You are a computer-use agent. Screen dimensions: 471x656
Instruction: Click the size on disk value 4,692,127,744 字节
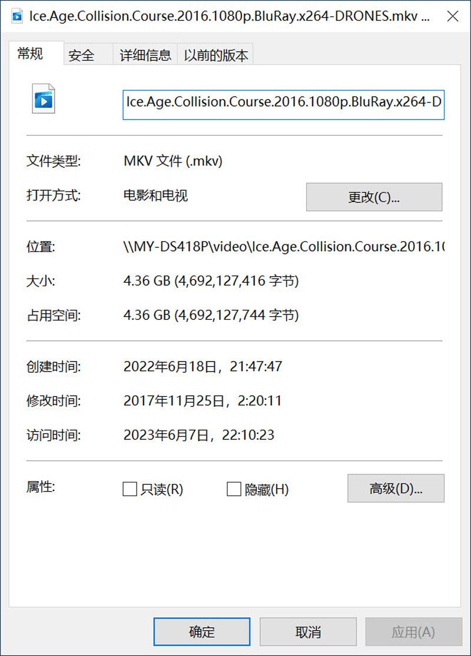(211, 315)
